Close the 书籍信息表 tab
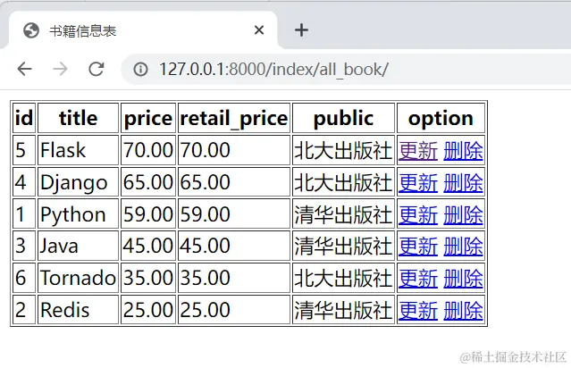571x368 pixels. coord(259,29)
